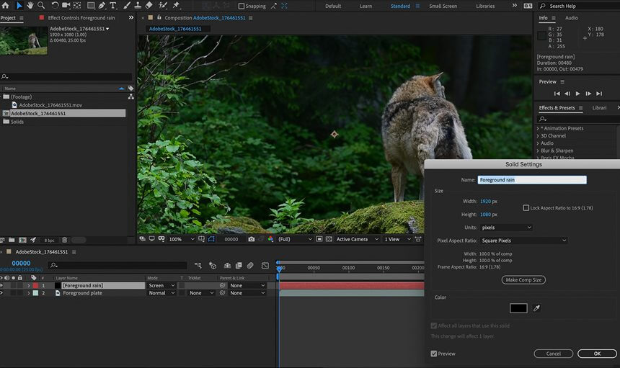Click the snapshot camera icon in viewer

point(251,239)
